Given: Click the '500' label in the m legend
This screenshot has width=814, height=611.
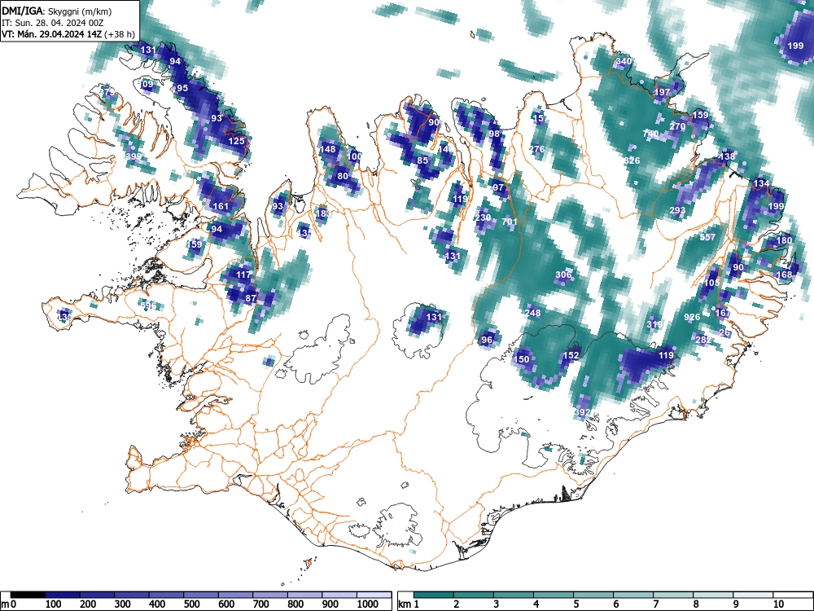Looking at the screenshot, I should 191,604.
